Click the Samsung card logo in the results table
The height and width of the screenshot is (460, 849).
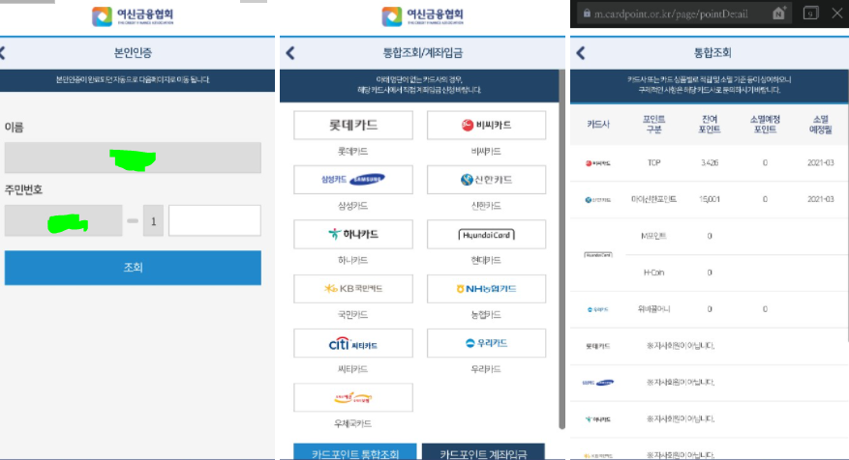tap(597, 383)
